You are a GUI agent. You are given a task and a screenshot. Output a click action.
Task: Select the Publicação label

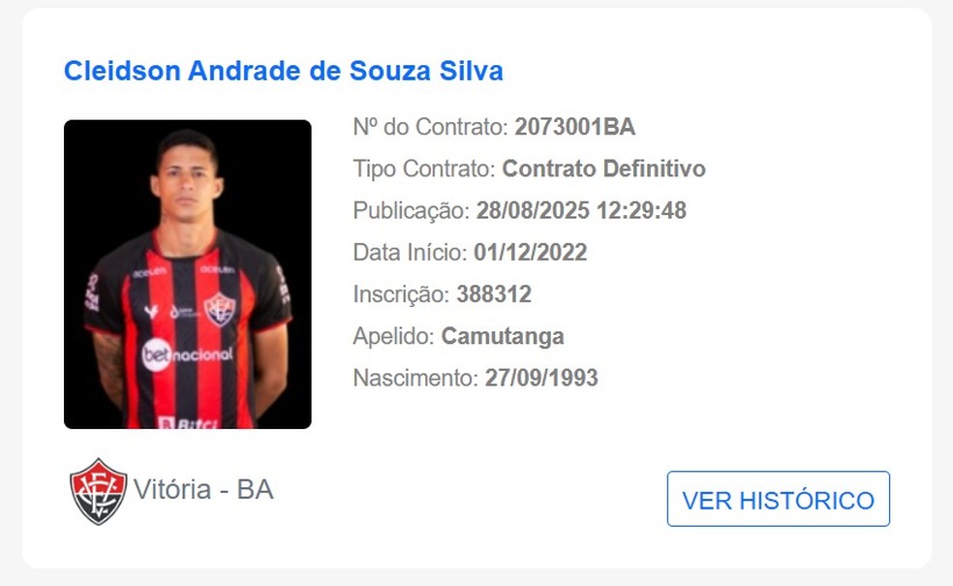click(x=412, y=210)
